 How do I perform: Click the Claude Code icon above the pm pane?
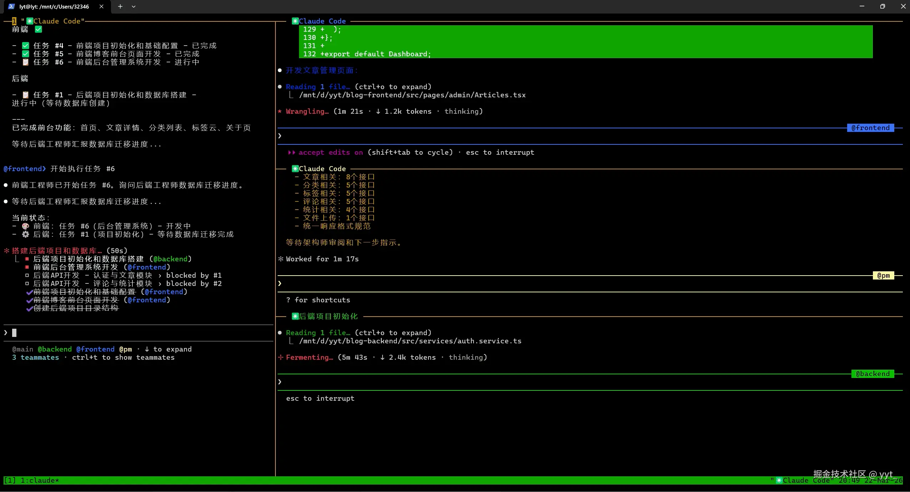(x=295, y=169)
